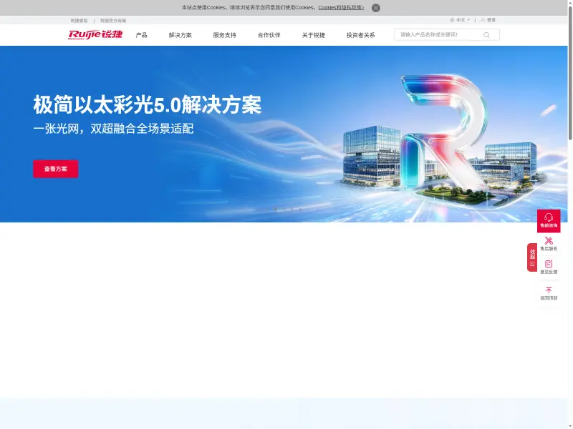Open the Cookies和隐私政策 link
Screen dimensions: 573x429
[341, 7]
